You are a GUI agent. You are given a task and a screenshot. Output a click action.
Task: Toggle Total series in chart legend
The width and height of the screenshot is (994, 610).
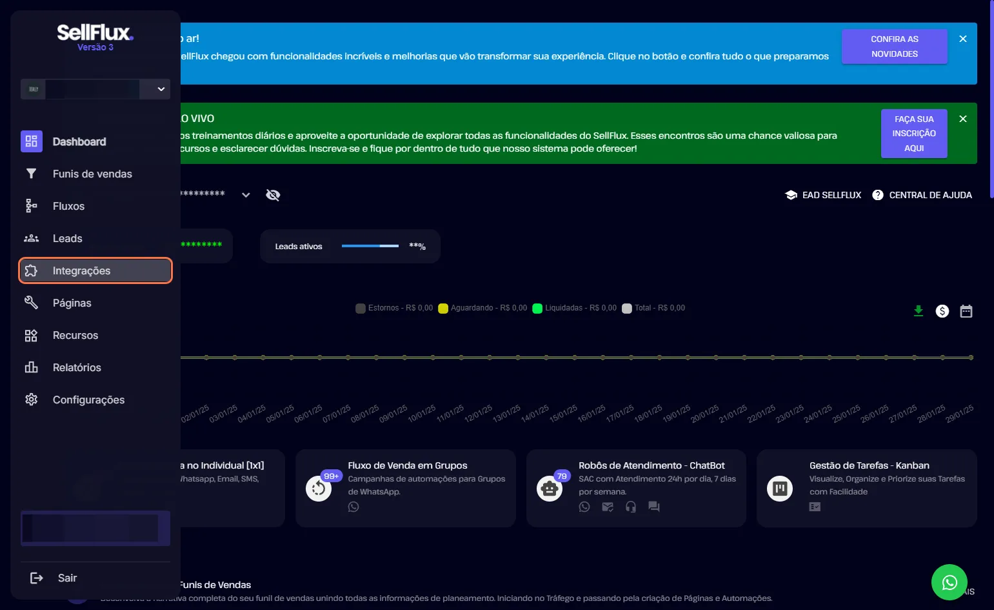coord(653,308)
